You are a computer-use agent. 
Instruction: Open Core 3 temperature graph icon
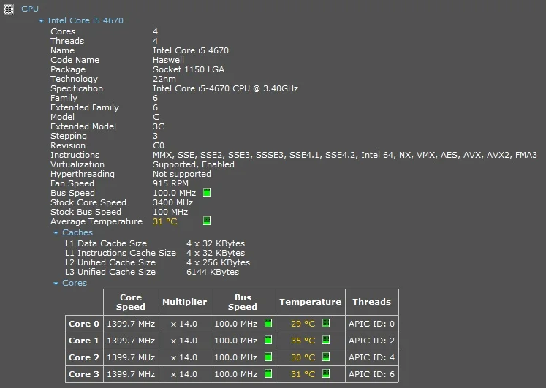click(x=326, y=373)
